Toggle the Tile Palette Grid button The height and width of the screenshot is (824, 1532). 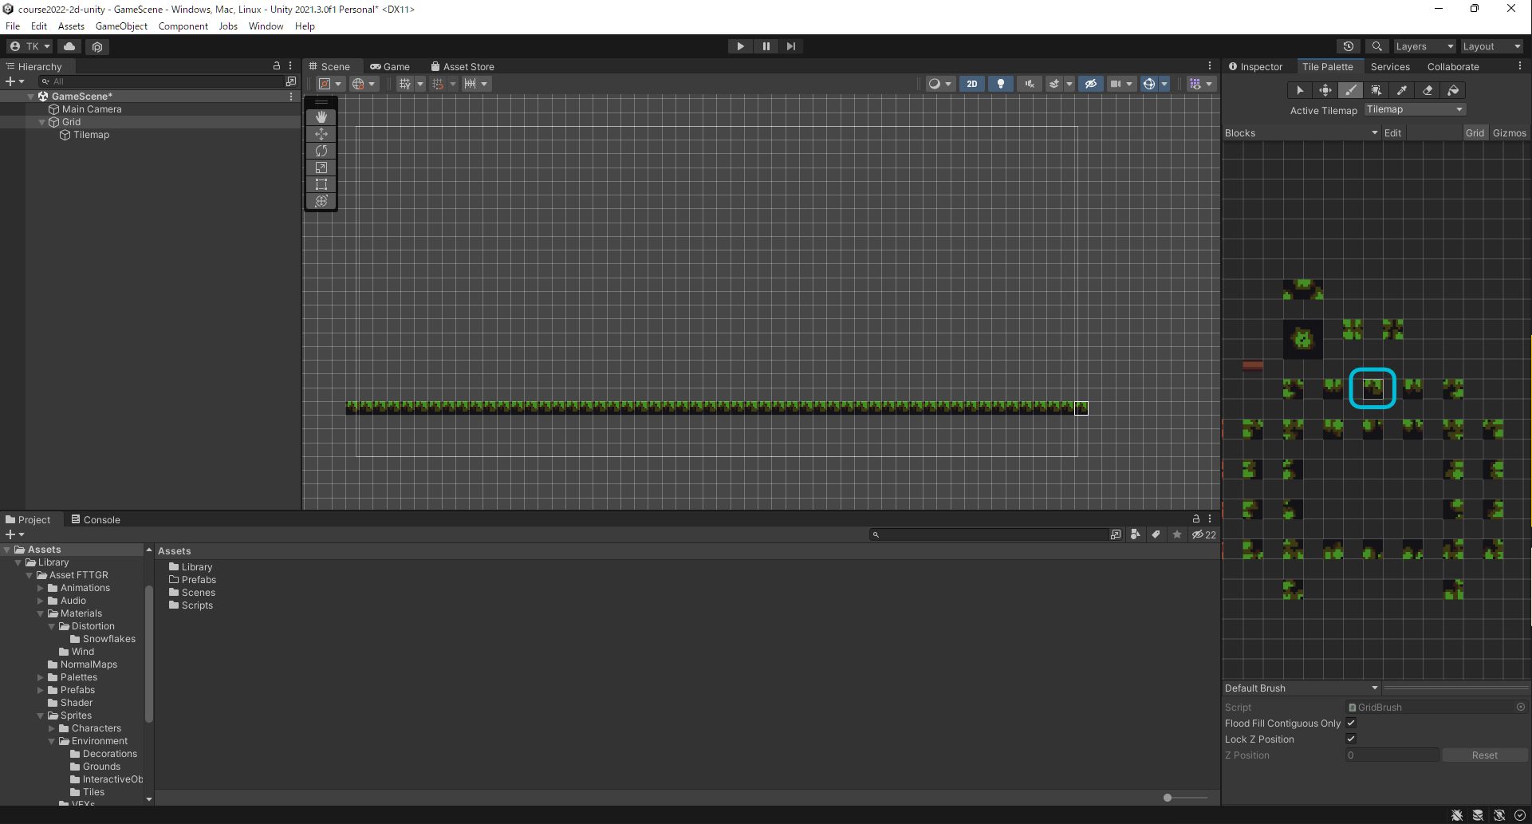(1475, 133)
